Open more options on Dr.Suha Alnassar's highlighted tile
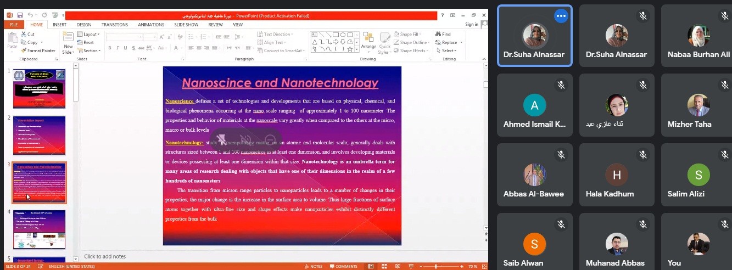The image size is (732, 270). pyautogui.click(x=561, y=16)
